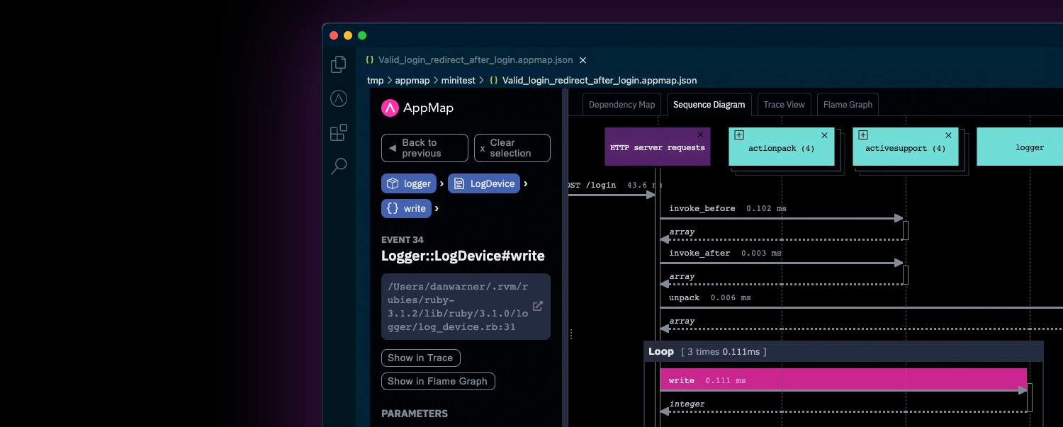Switch to Flame Graph tab
This screenshot has width=1063, height=427.
(848, 104)
